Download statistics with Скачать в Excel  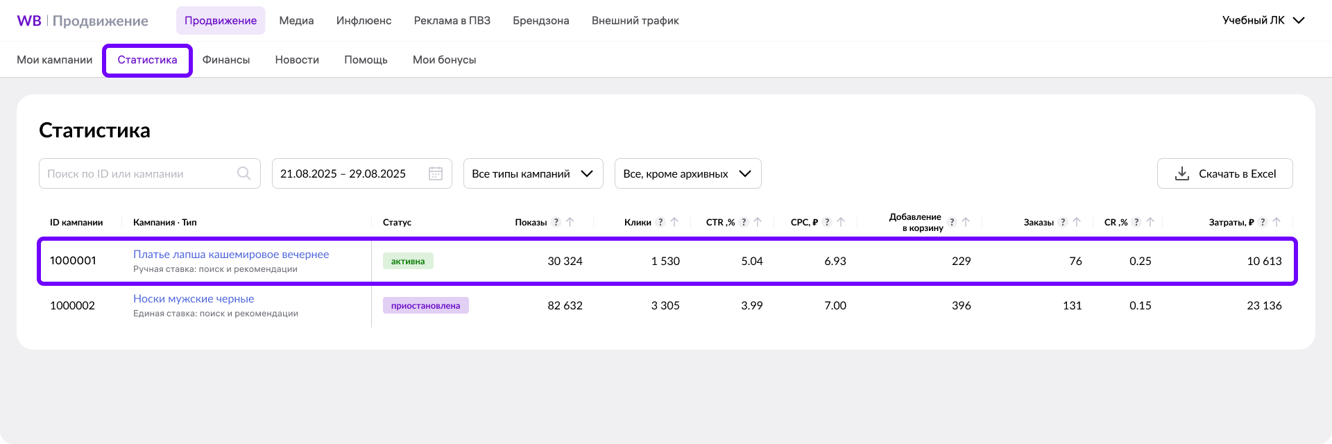point(1224,173)
